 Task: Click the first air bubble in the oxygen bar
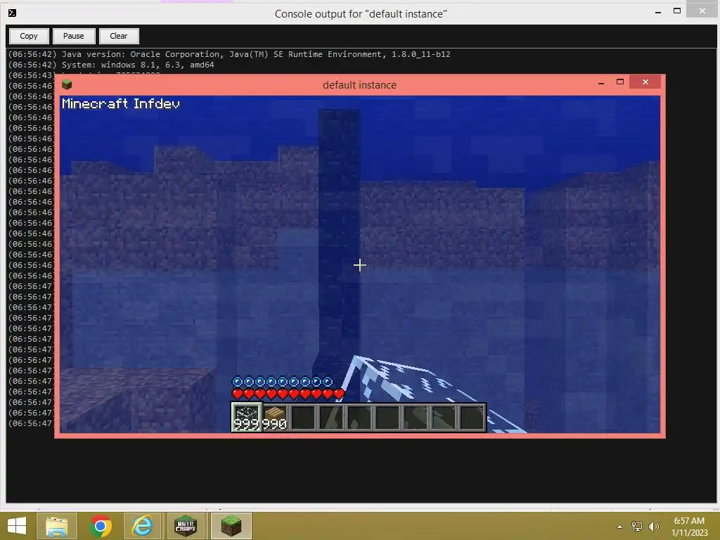click(238, 381)
